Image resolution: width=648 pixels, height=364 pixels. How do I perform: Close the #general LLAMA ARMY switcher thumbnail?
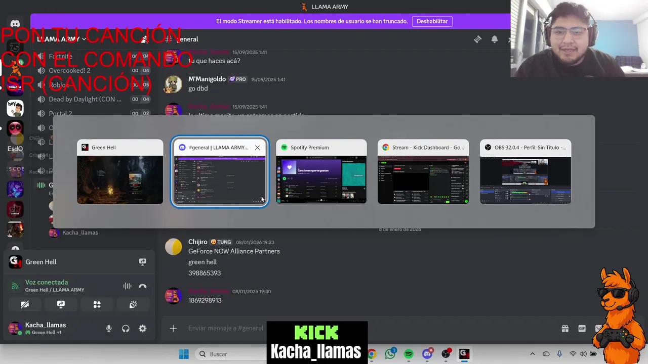[257, 148]
